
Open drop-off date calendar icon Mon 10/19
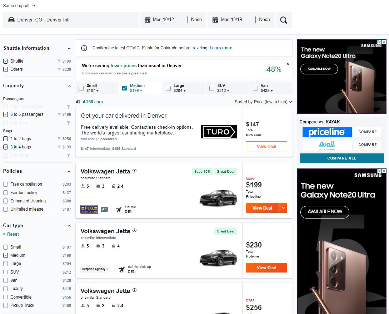point(215,20)
